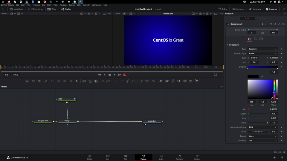287x161 pixels.
Task: Open the Interpolation Space dropdown
Action: pyautogui.click(x=263, y=127)
